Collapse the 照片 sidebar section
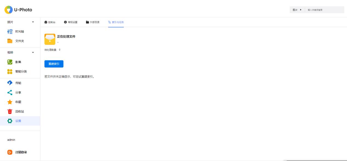 point(33,22)
